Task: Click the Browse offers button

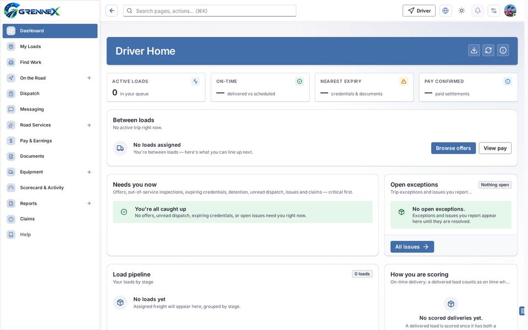Action: [x=453, y=148]
